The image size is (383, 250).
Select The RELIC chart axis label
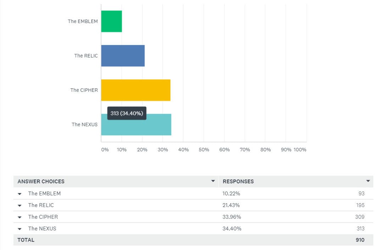(x=86, y=56)
